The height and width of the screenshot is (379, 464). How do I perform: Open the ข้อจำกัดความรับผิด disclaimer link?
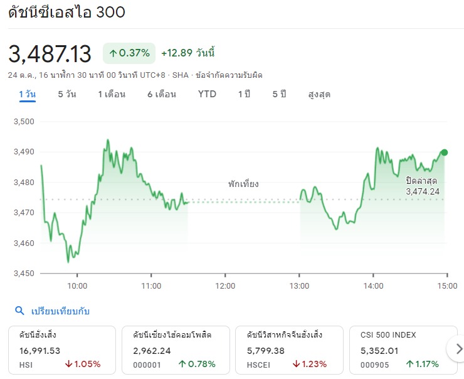coord(229,75)
